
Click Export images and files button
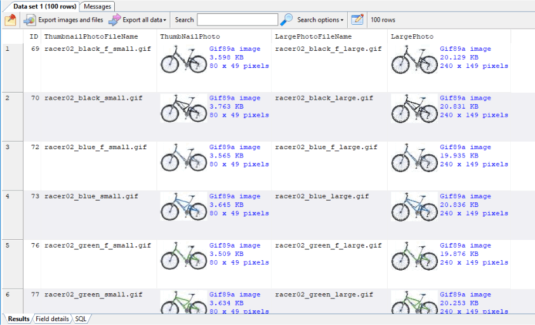(63, 20)
